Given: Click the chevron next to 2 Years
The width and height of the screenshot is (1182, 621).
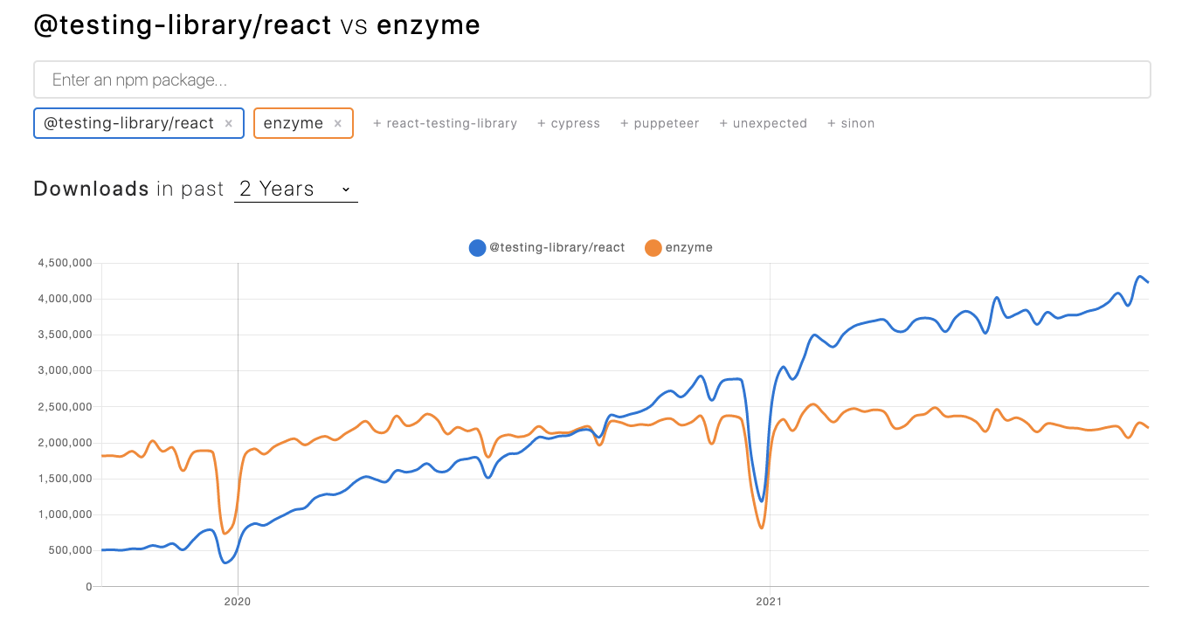Looking at the screenshot, I should pyautogui.click(x=345, y=190).
